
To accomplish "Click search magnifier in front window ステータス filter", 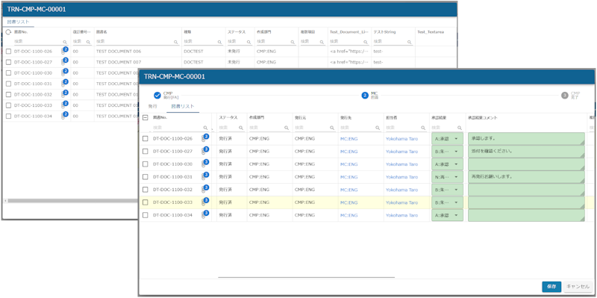I will point(241,128).
